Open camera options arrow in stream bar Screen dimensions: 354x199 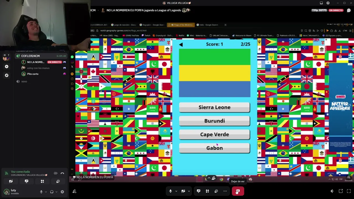pyautogui.click(x=189, y=191)
